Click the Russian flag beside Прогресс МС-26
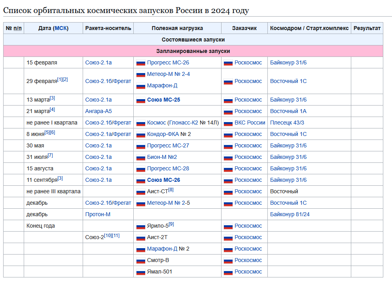392x281 pixels. click(x=141, y=63)
